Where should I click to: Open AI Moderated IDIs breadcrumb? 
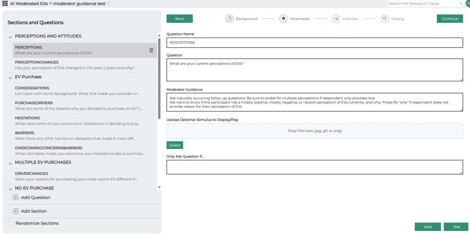[x=29, y=4]
